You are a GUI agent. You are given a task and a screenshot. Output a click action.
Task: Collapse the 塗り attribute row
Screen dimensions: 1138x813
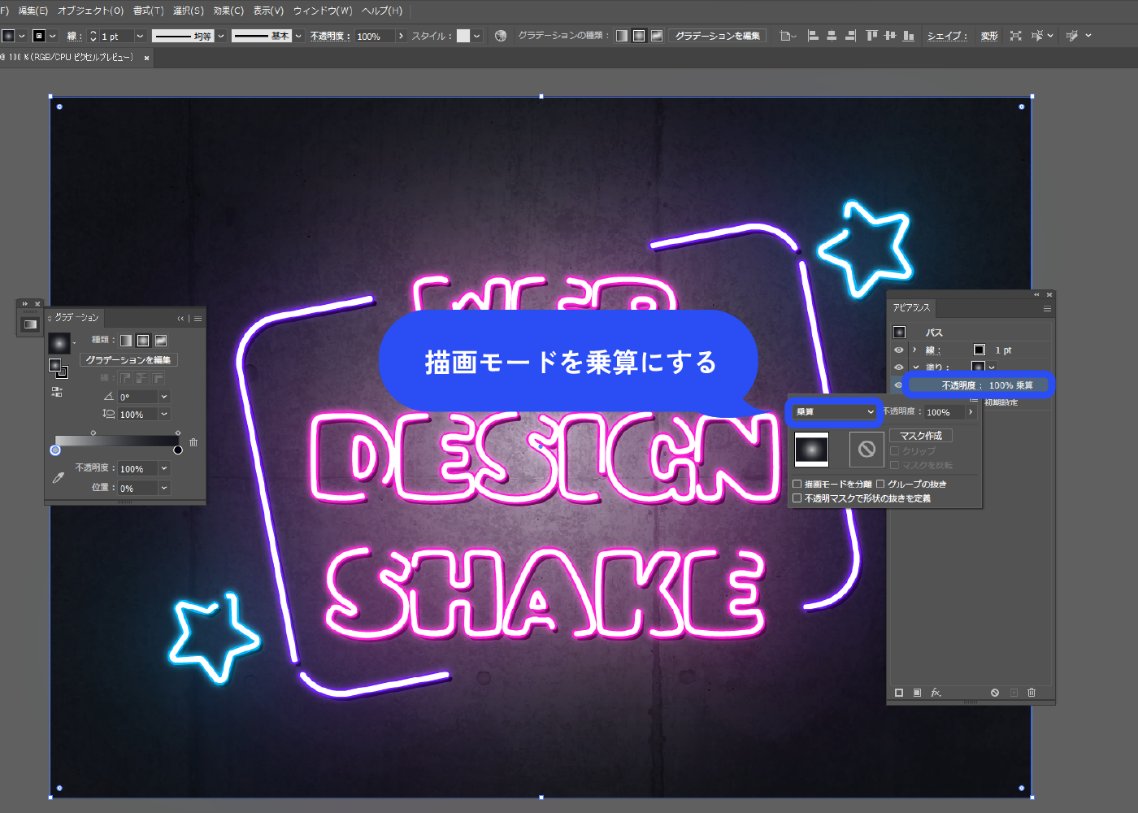click(x=917, y=367)
